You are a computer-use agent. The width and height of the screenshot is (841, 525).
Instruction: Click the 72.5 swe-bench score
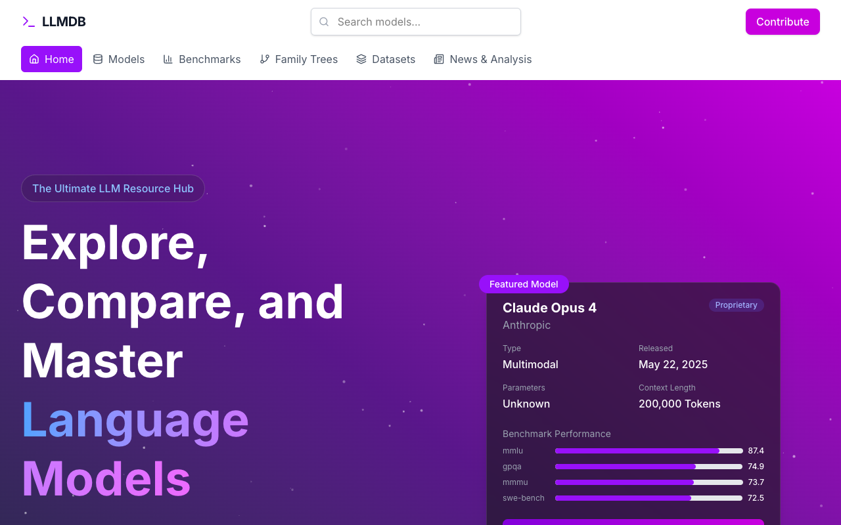tap(756, 498)
